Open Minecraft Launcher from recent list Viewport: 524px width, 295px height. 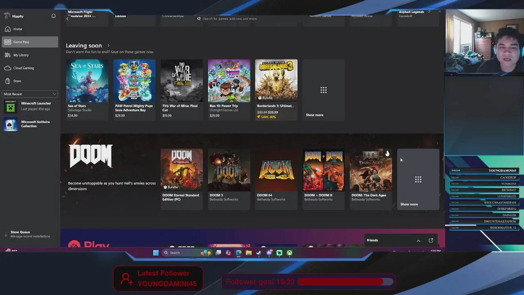(30, 106)
